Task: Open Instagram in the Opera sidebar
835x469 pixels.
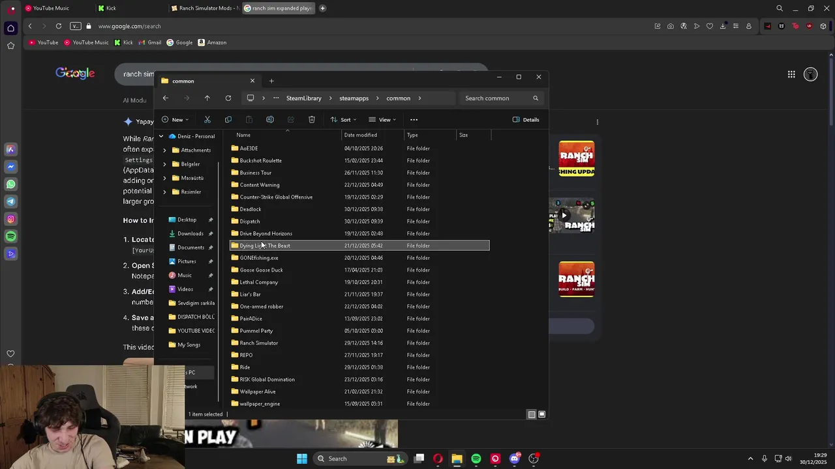Action: (10, 219)
